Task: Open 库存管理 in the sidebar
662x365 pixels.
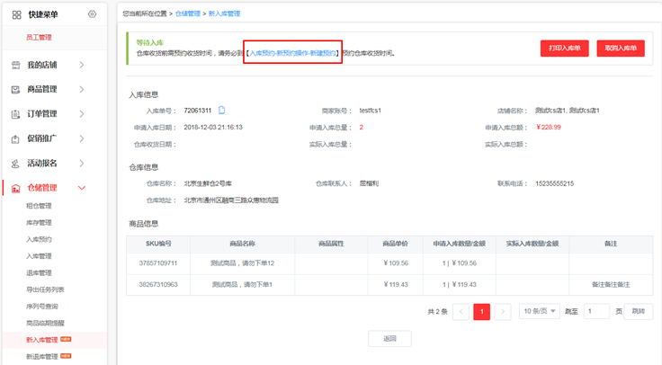Action: click(x=39, y=222)
